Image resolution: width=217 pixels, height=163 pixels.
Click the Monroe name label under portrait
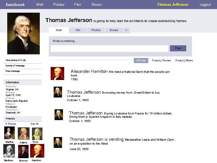(23, 161)
